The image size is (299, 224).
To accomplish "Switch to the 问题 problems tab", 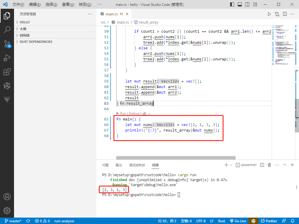I will [x=105, y=165].
